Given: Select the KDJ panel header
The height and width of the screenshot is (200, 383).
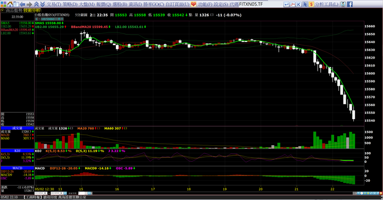Looking at the screenshot, I should click(x=18, y=151).
